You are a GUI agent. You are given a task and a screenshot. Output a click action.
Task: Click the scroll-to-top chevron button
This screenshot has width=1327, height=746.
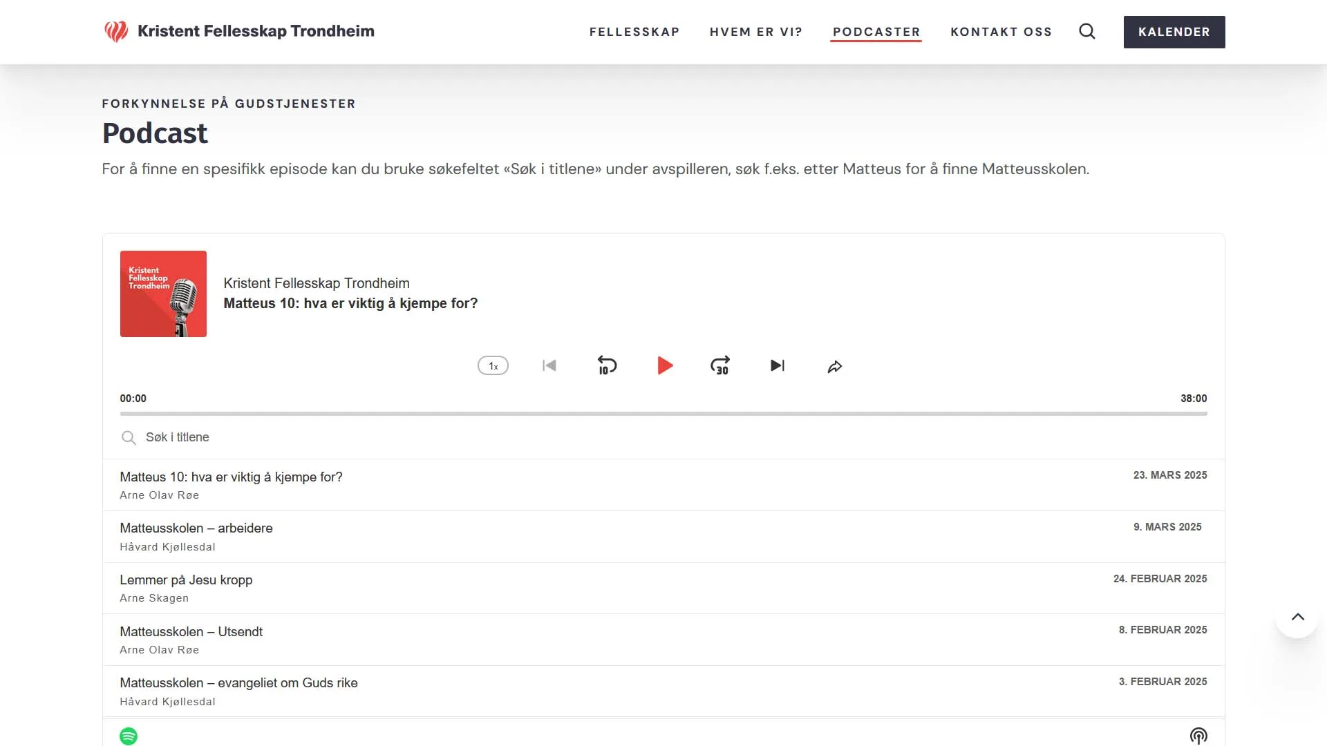pos(1297,617)
